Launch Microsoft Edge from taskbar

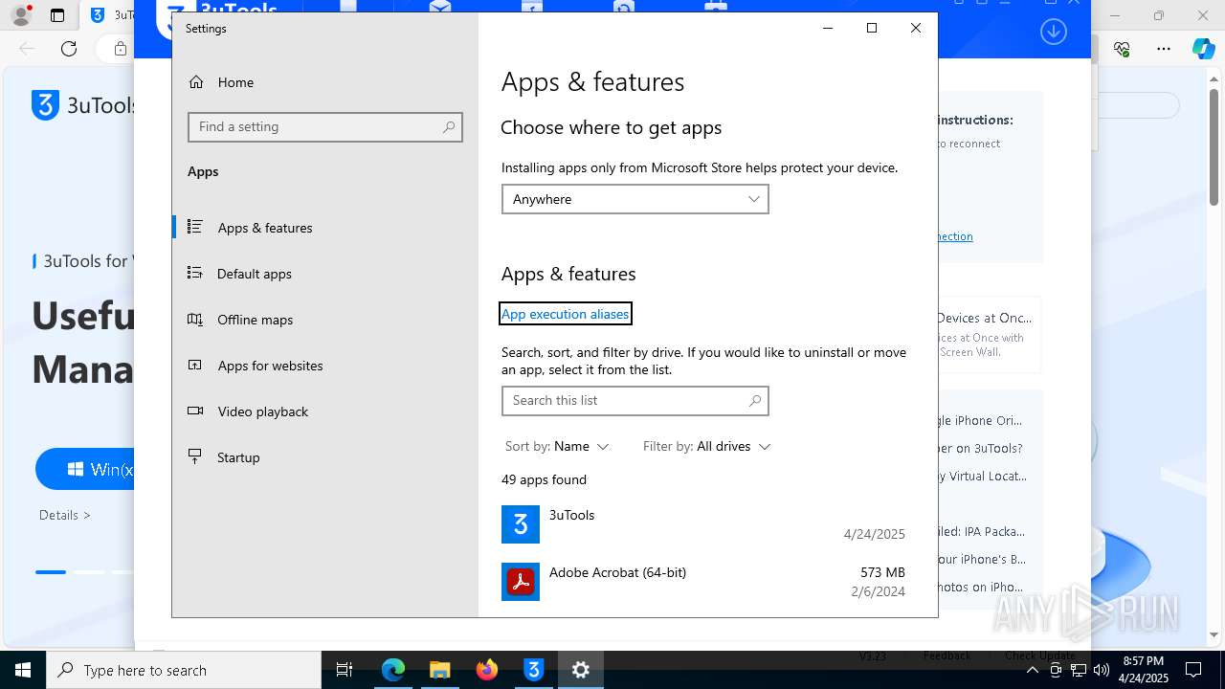tap(393, 670)
